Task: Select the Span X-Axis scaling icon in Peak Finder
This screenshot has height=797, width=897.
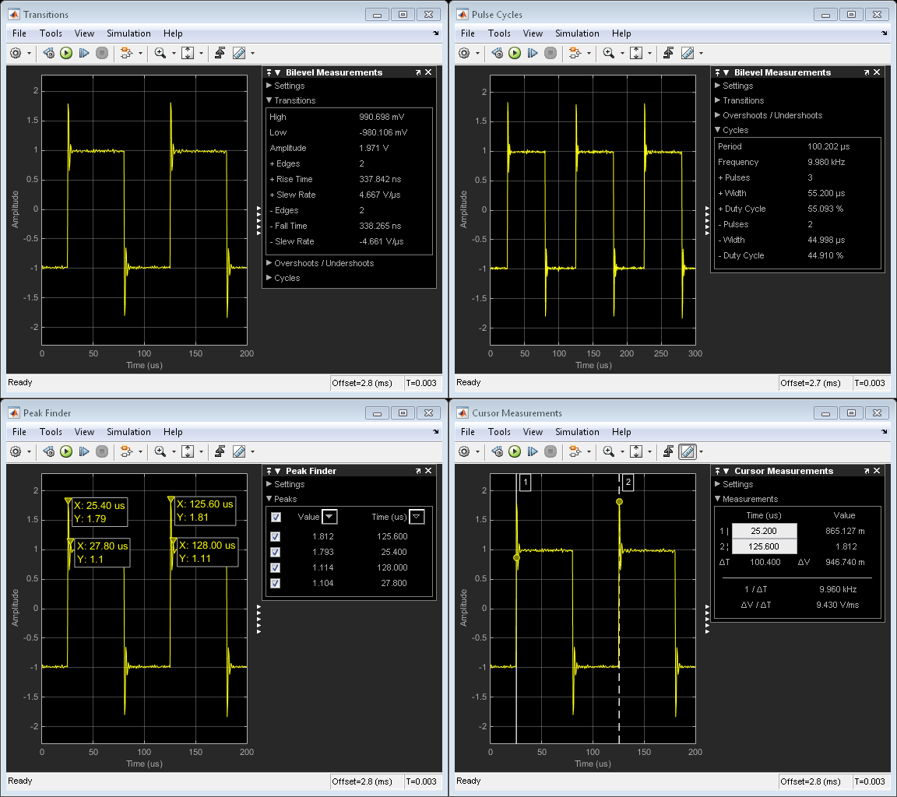Action: (x=187, y=451)
